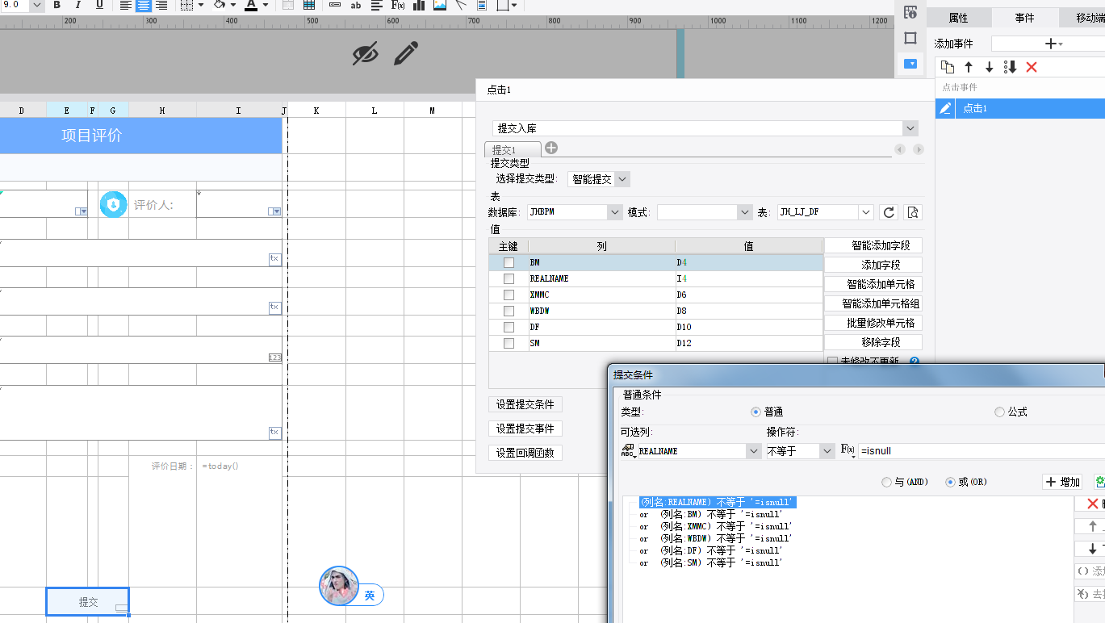Insert a bar chart element

coord(419,5)
